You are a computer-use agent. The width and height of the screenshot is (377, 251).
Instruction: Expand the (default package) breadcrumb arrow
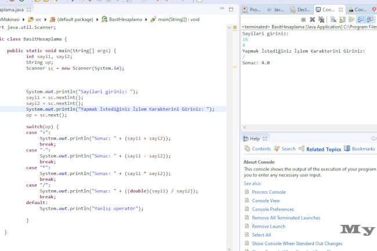96,19
